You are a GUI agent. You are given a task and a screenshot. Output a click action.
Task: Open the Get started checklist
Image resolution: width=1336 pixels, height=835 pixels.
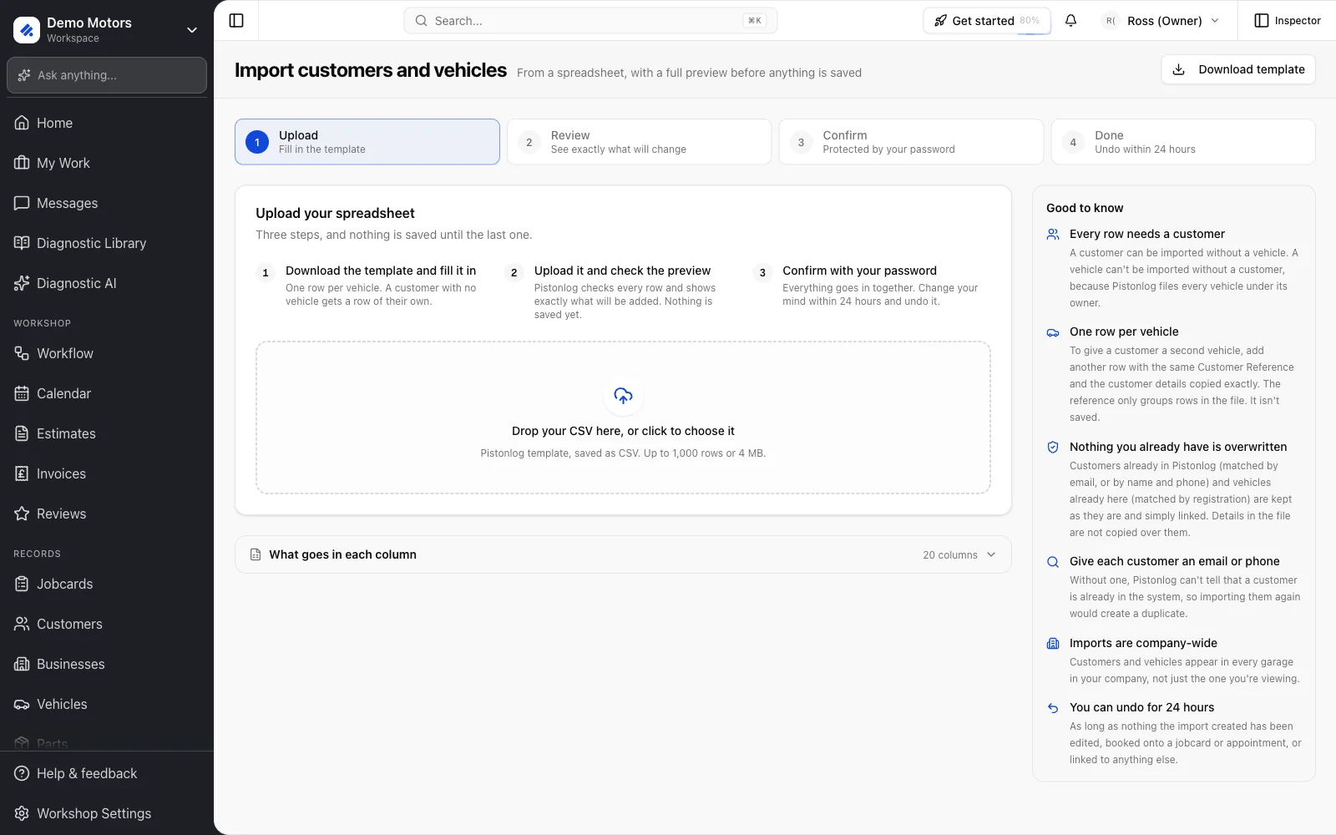pos(987,21)
